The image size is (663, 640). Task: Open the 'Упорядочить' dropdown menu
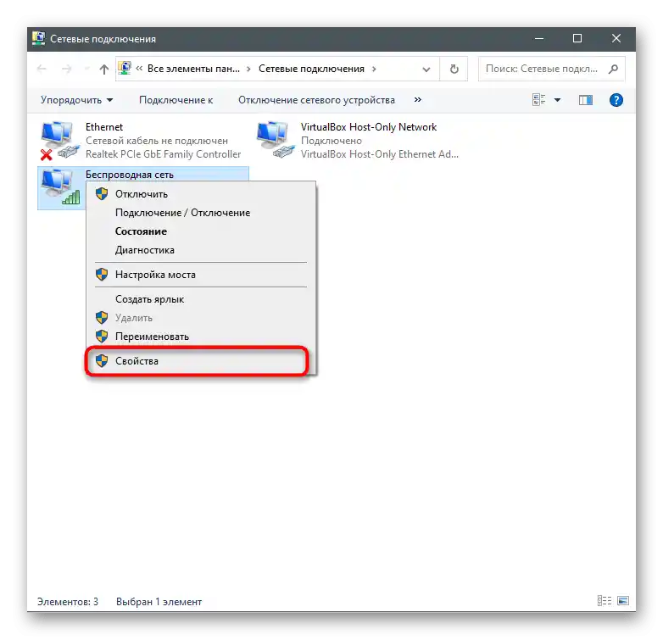[x=76, y=100]
